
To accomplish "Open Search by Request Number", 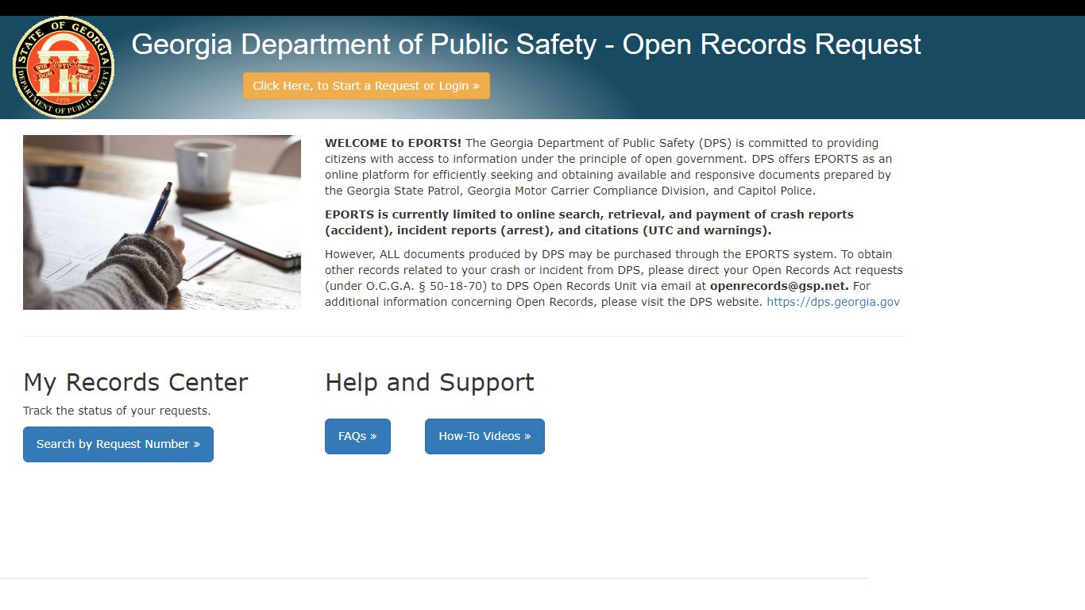I will click(118, 444).
